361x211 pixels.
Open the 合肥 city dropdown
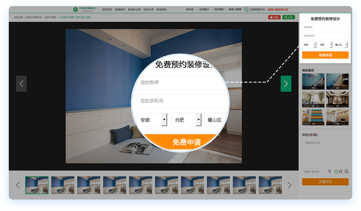(325, 45)
